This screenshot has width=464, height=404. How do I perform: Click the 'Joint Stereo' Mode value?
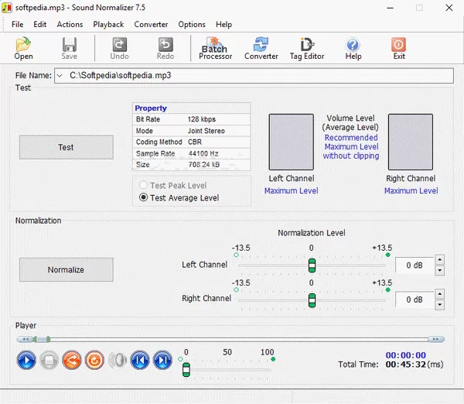point(206,131)
